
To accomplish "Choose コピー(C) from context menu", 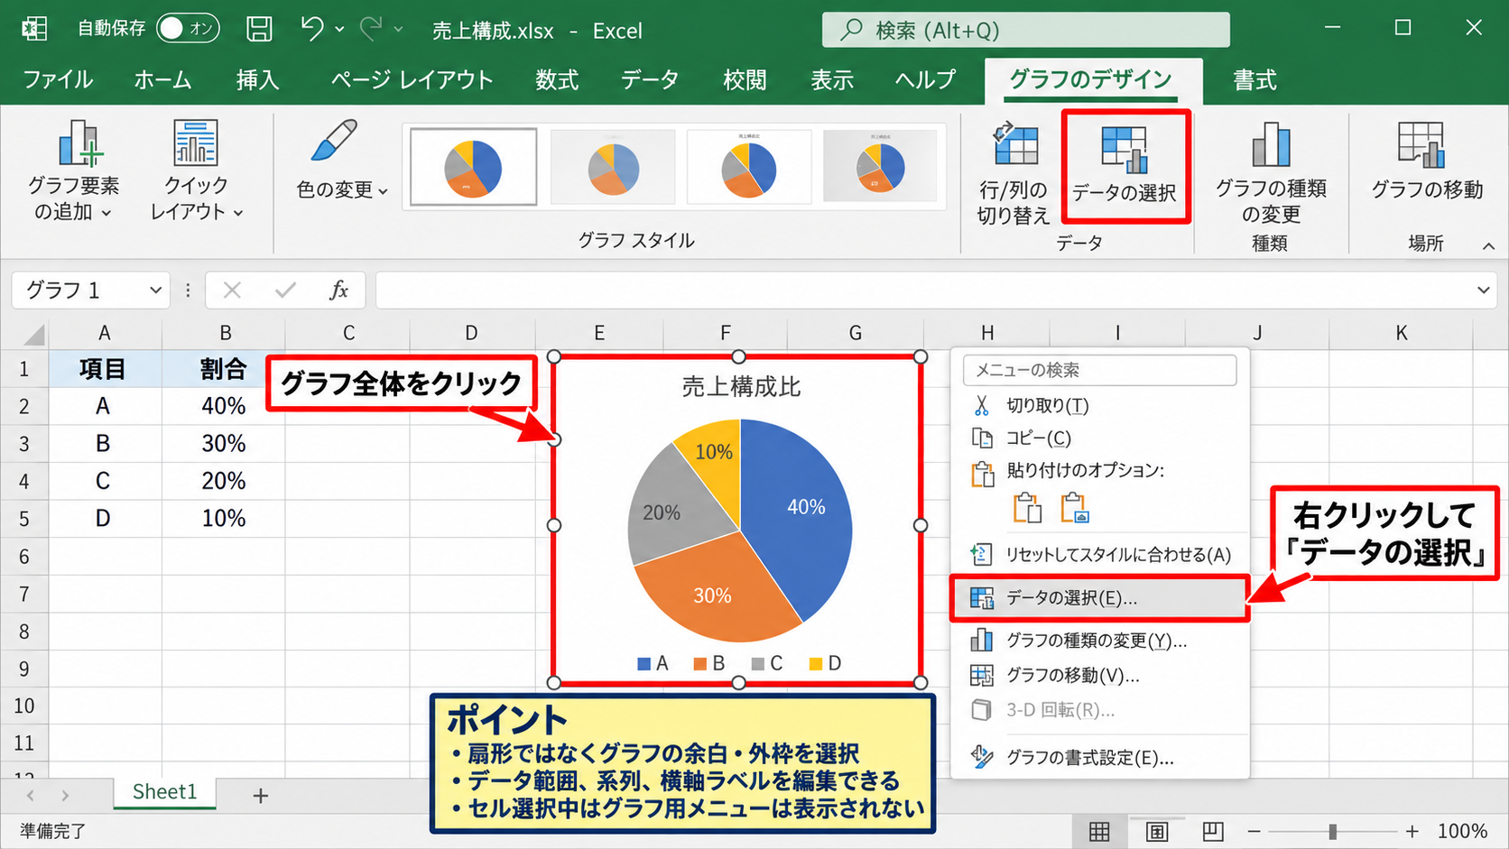I will 1099,438.
